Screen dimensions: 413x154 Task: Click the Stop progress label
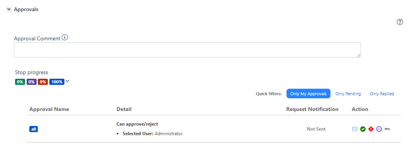pos(32,73)
